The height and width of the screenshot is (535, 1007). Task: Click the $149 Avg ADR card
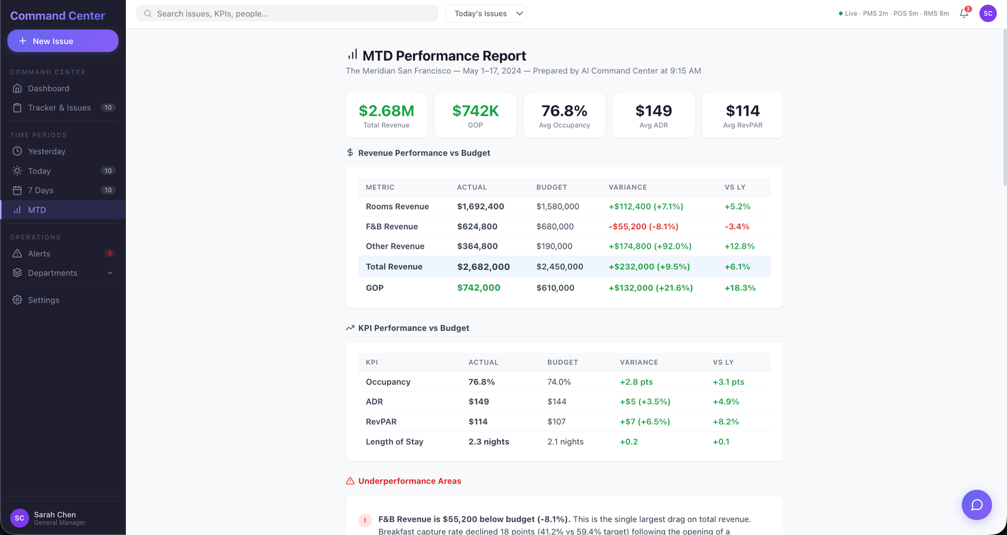click(x=654, y=115)
